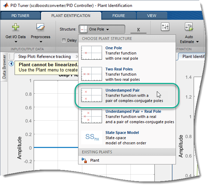The image size is (211, 187).
Task: Switch to the PID TUNER tab
Action: (x=20, y=16)
